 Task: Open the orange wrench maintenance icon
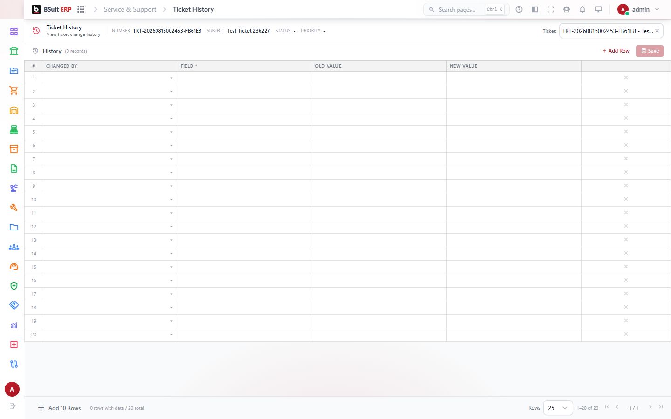point(14,208)
